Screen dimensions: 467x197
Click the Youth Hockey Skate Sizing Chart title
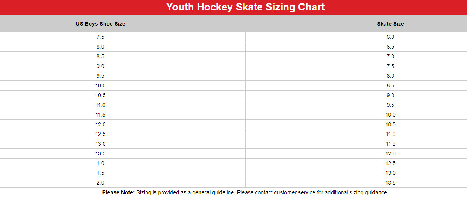pyautogui.click(x=245, y=7)
